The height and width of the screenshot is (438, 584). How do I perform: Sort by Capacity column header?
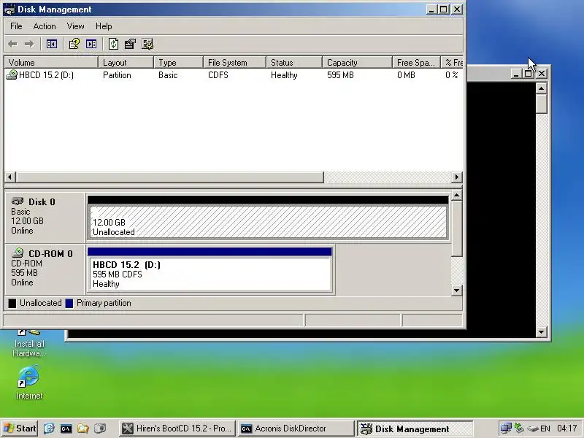pos(357,63)
